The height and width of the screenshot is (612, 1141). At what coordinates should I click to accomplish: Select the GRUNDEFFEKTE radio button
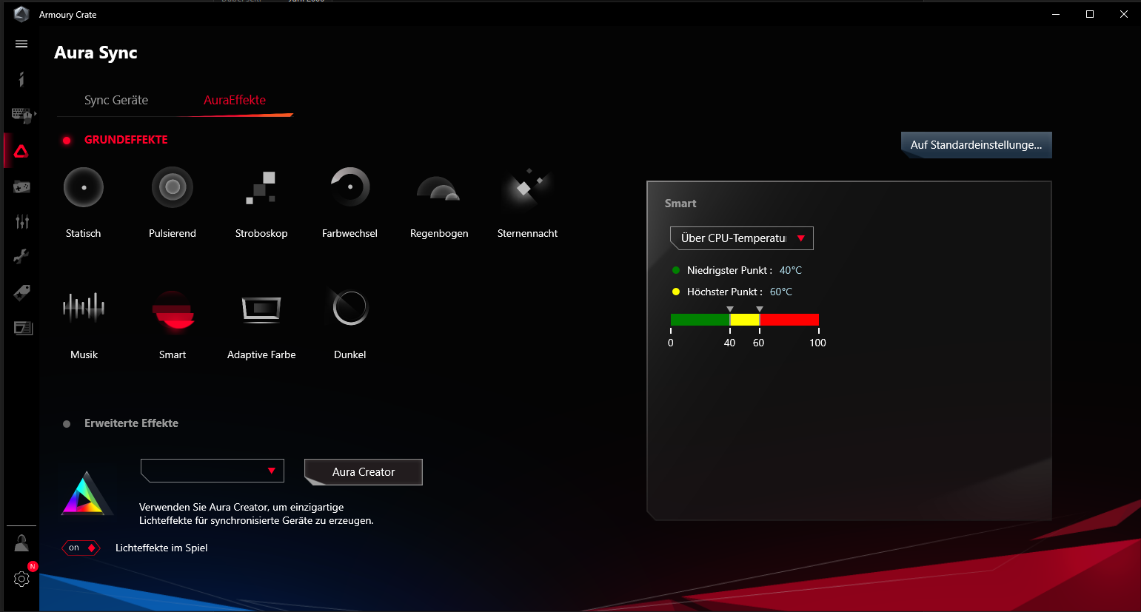[67, 140]
